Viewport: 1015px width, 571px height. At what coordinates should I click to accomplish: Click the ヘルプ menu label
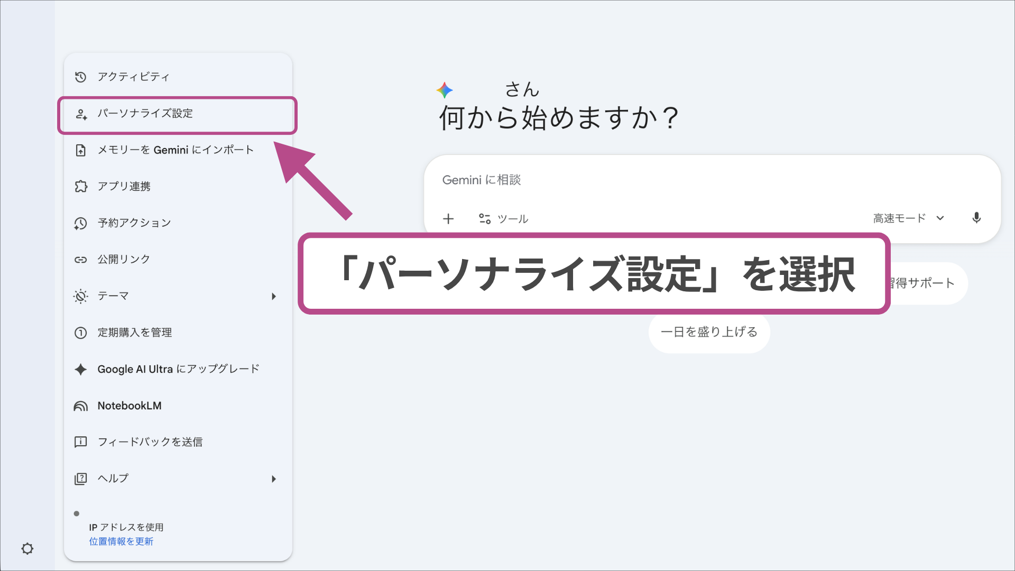pyautogui.click(x=113, y=478)
